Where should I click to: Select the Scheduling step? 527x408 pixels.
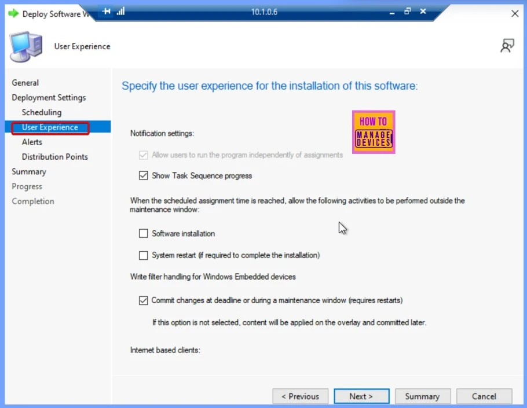point(42,112)
